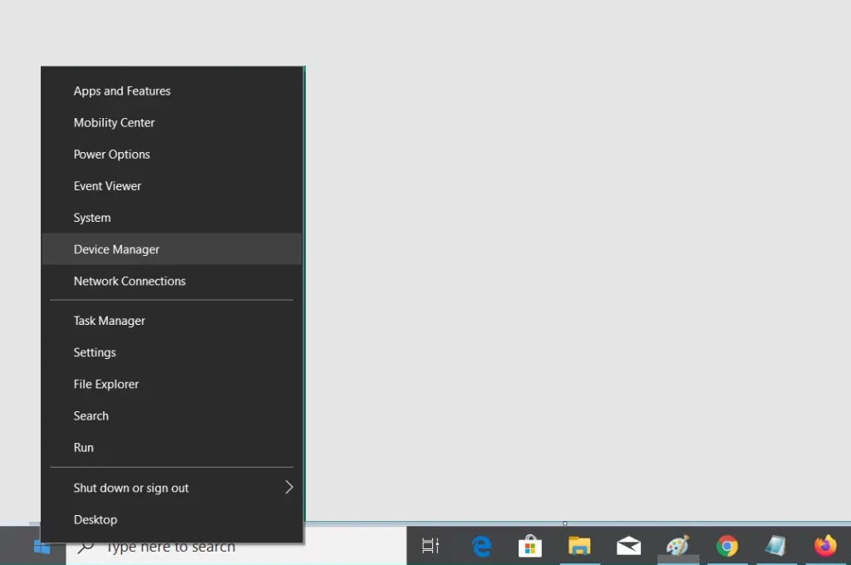Open the Mail app on the taskbar
This screenshot has height=565, width=851.
click(x=628, y=546)
